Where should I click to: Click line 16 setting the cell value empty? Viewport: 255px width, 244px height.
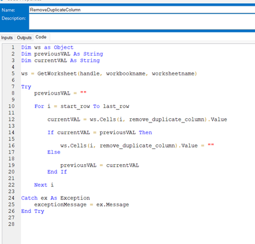tap(137, 146)
